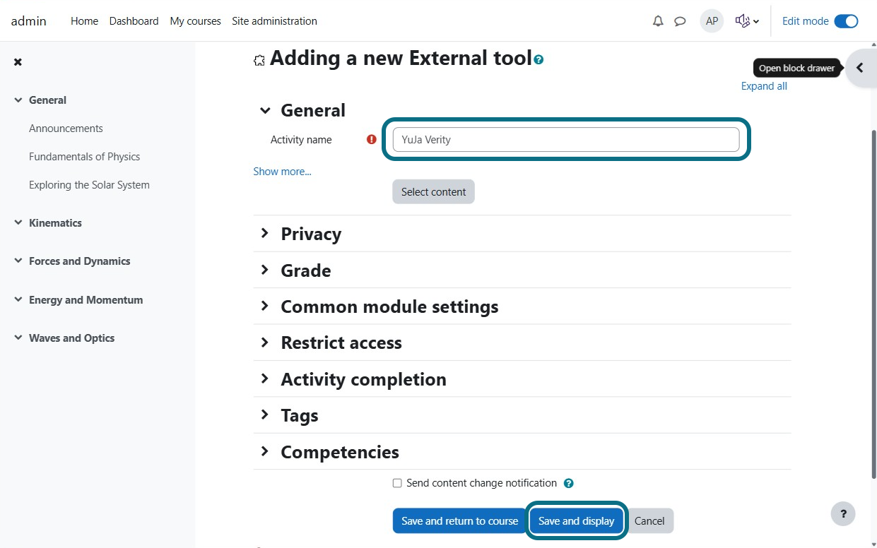Expand the Common module settings section

click(x=265, y=306)
